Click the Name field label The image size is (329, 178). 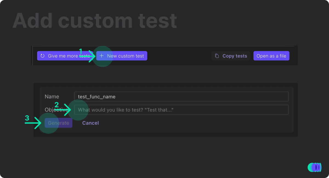pyautogui.click(x=52, y=97)
